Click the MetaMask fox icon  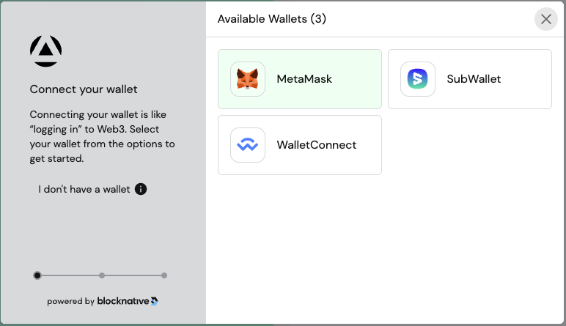pos(248,79)
